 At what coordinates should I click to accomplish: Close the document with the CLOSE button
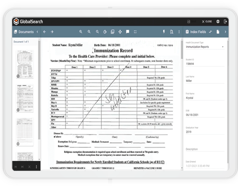[207, 22]
